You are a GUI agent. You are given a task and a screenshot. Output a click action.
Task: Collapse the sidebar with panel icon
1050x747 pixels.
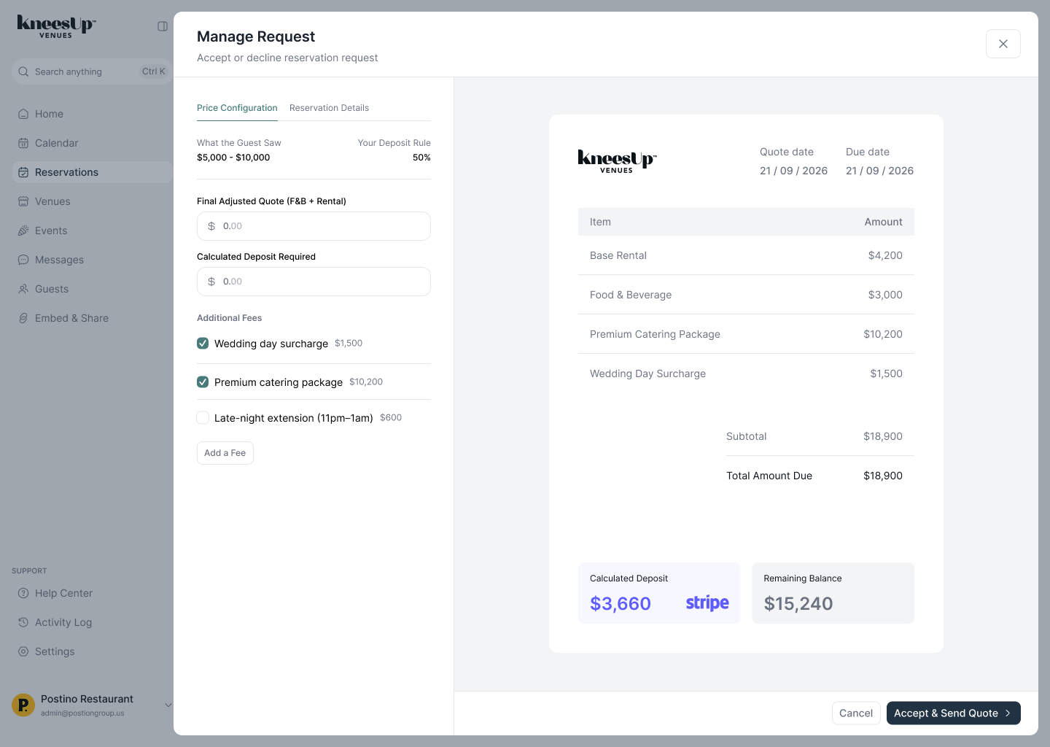163,26
